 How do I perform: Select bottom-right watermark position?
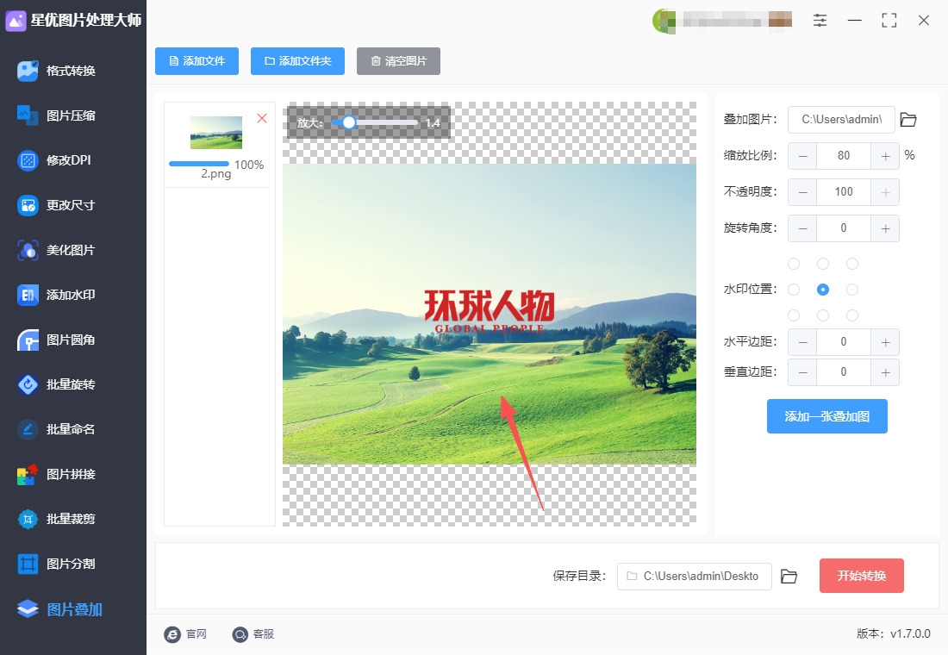point(852,315)
